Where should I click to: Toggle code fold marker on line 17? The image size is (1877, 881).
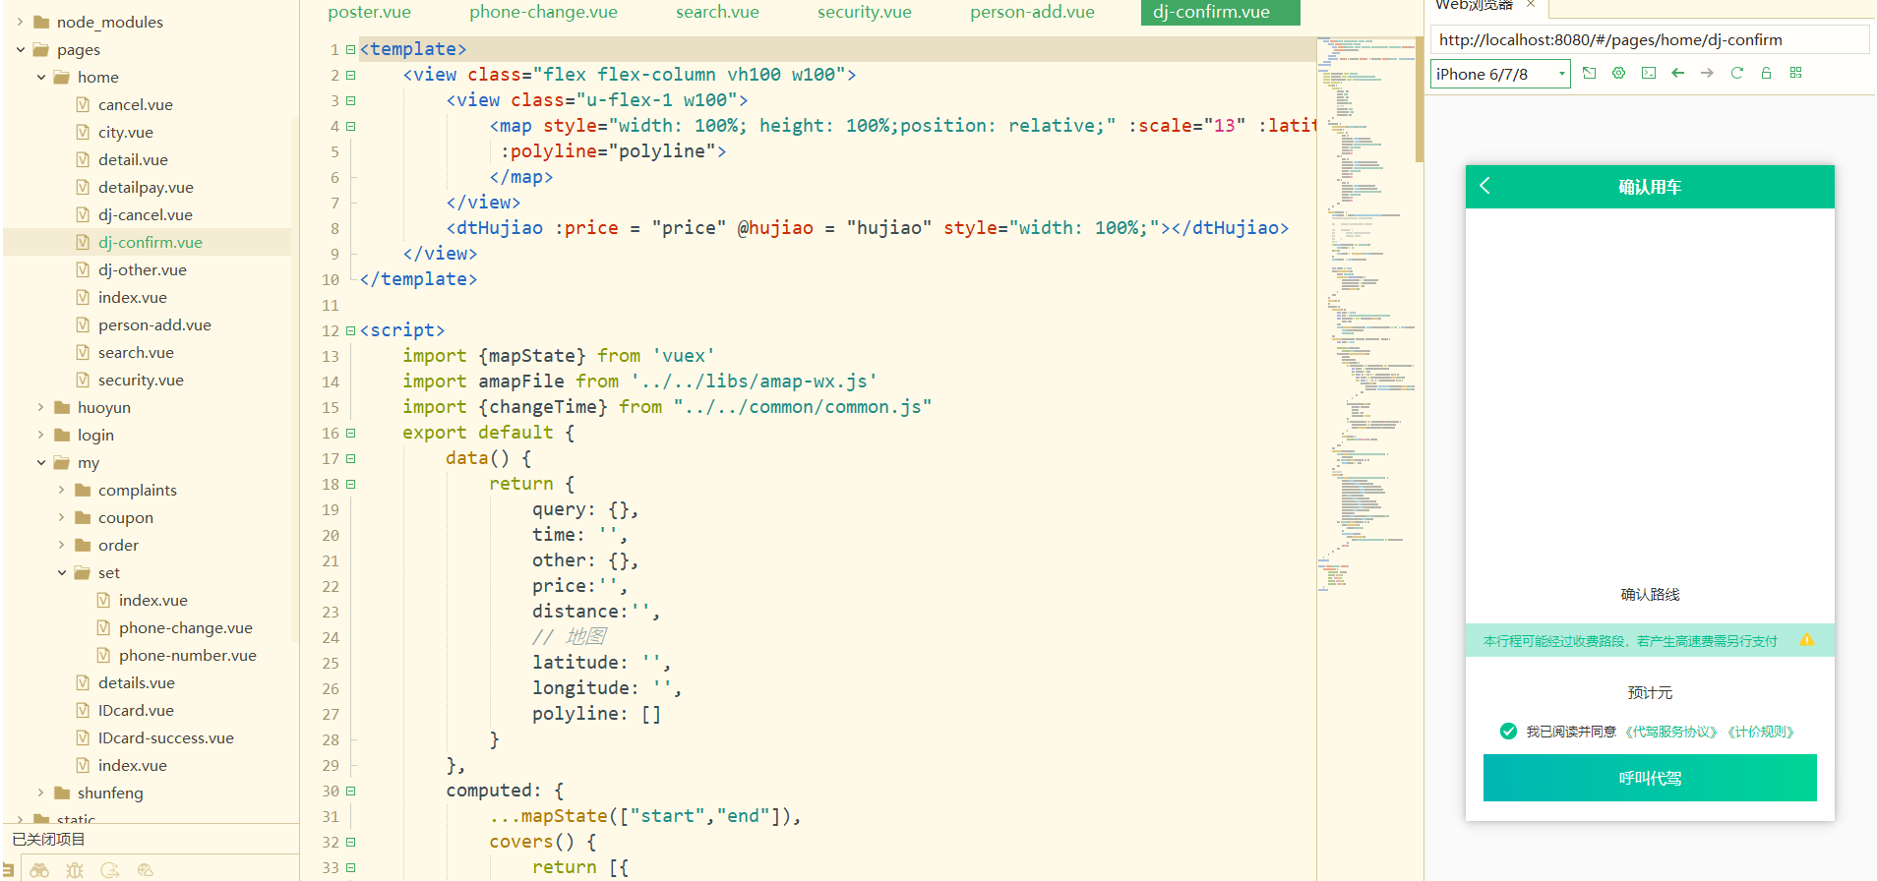350,458
